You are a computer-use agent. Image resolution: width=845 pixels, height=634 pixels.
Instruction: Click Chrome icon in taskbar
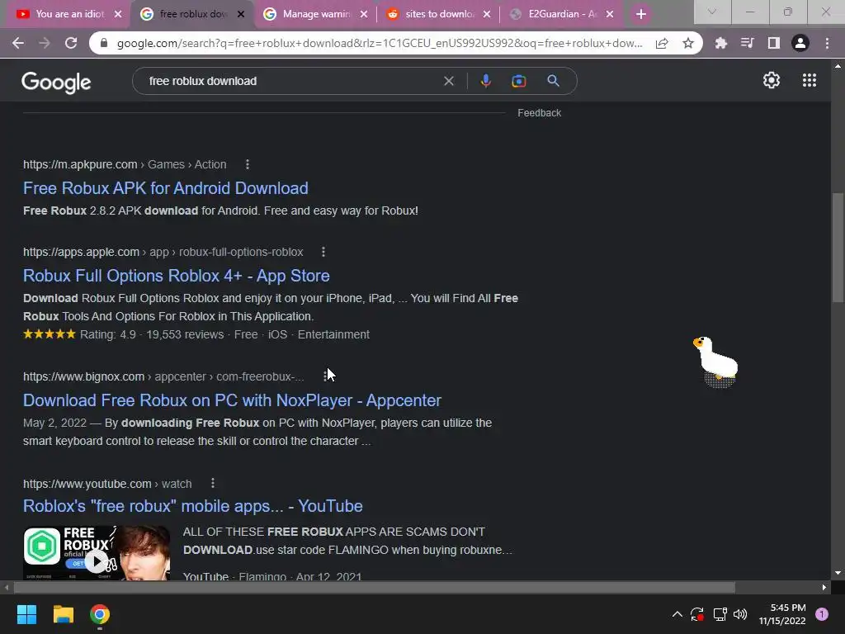coord(100,614)
